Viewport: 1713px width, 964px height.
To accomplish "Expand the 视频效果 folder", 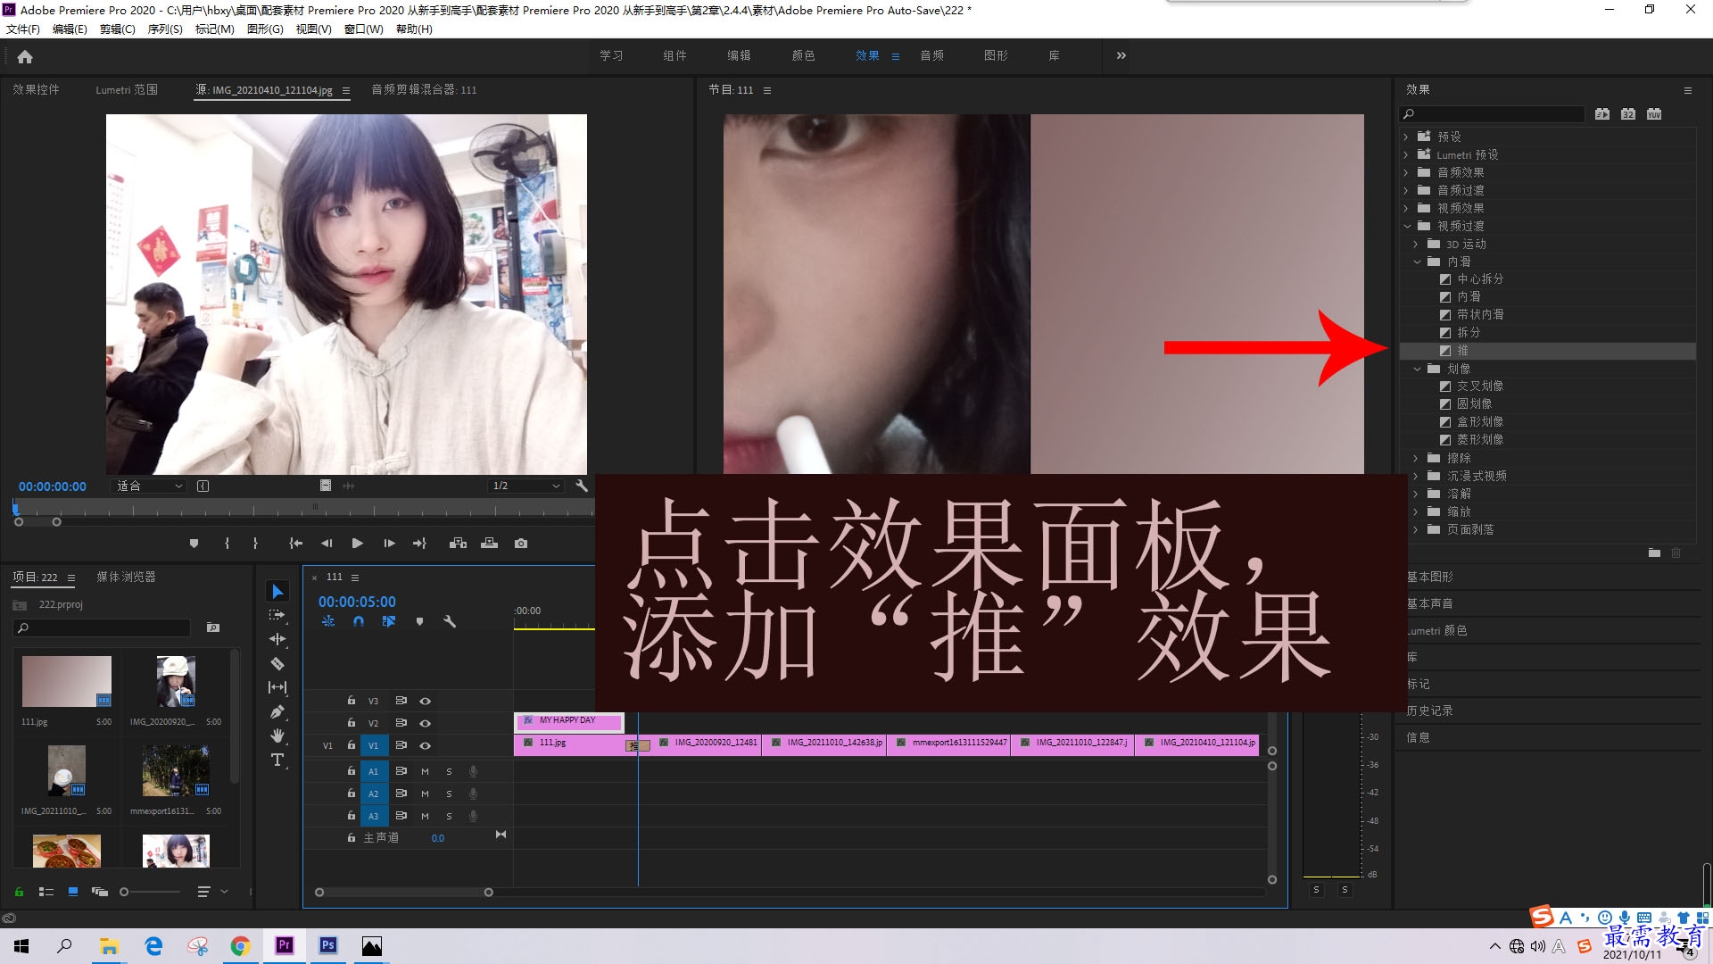I will [1406, 208].
